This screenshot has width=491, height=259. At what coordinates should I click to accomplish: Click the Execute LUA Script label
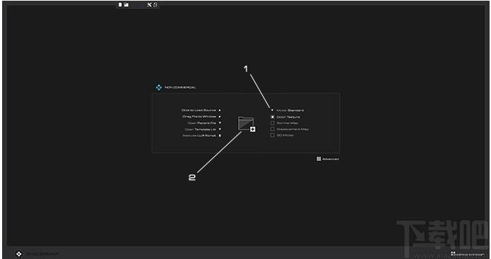pyautogui.click(x=199, y=135)
